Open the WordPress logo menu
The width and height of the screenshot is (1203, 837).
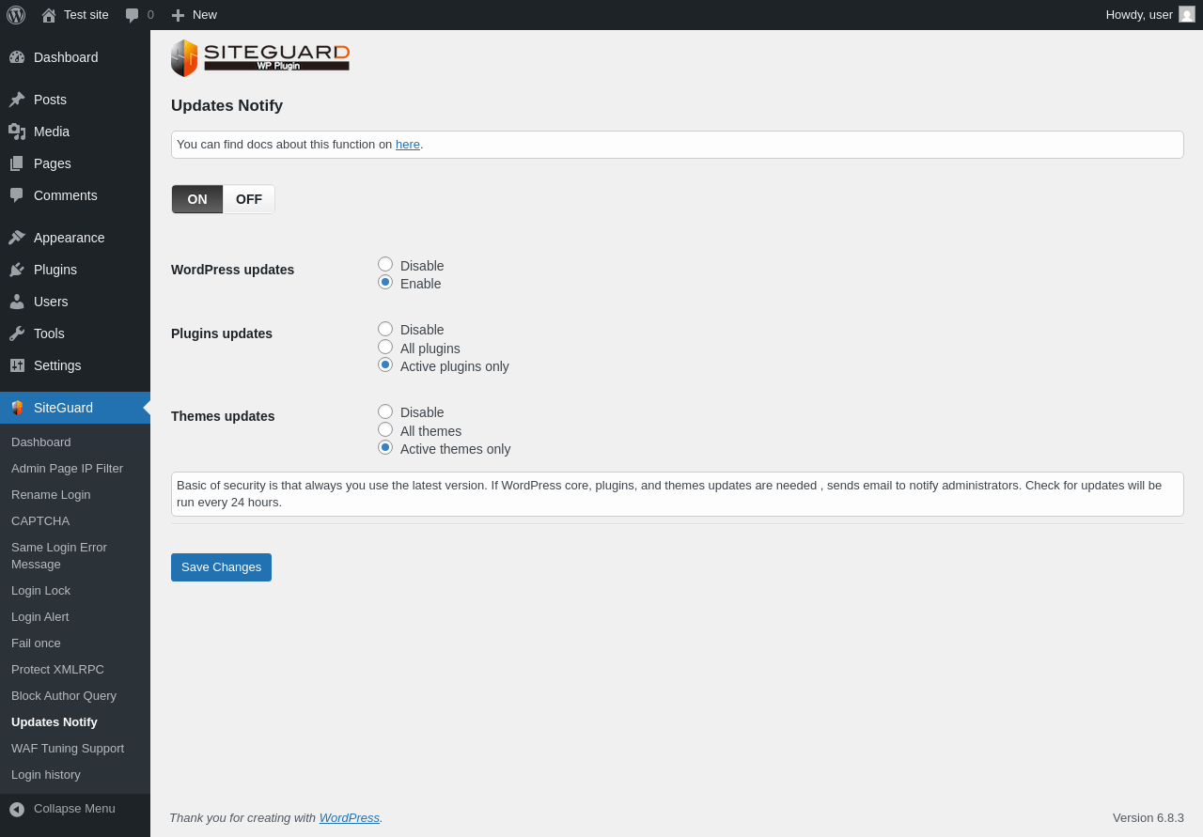tap(16, 15)
